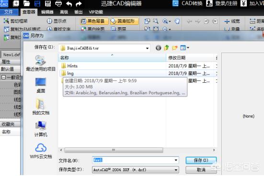Click the zoom window magnifier icon
This screenshot has height=176, width=264.
click(x=156, y=21)
